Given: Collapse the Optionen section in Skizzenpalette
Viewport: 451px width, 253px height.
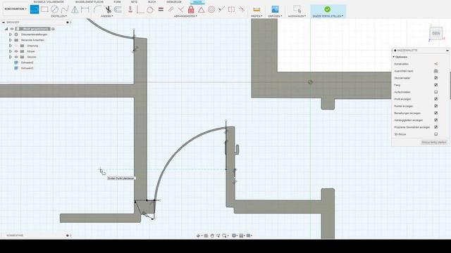Looking at the screenshot, I should click(393, 57).
